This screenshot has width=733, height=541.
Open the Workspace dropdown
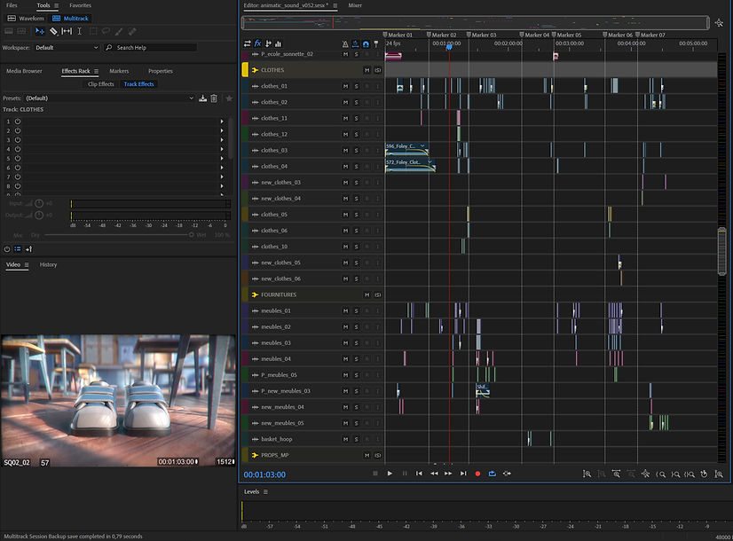[x=65, y=47]
